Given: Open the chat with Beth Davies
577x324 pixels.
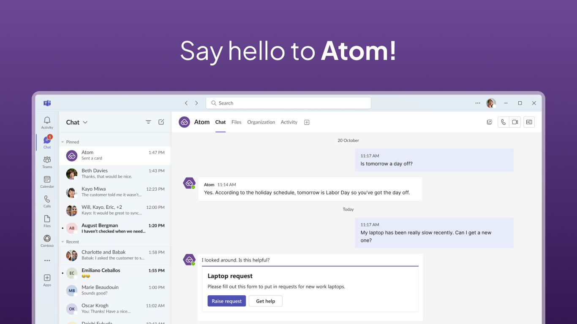Looking at the screenshot, I should coord(115,173).
